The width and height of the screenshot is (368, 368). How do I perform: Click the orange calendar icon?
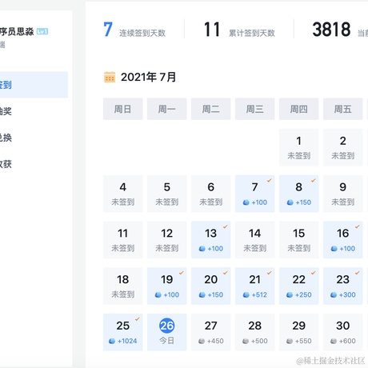click(110, 77)
